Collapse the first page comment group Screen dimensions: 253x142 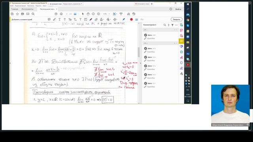click(x=176, y=30)
